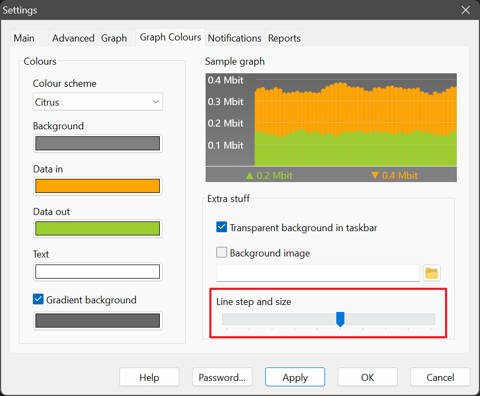Confirm settings with OK
The height and width of the screenshot is (396, 480).
click(368, 377)
